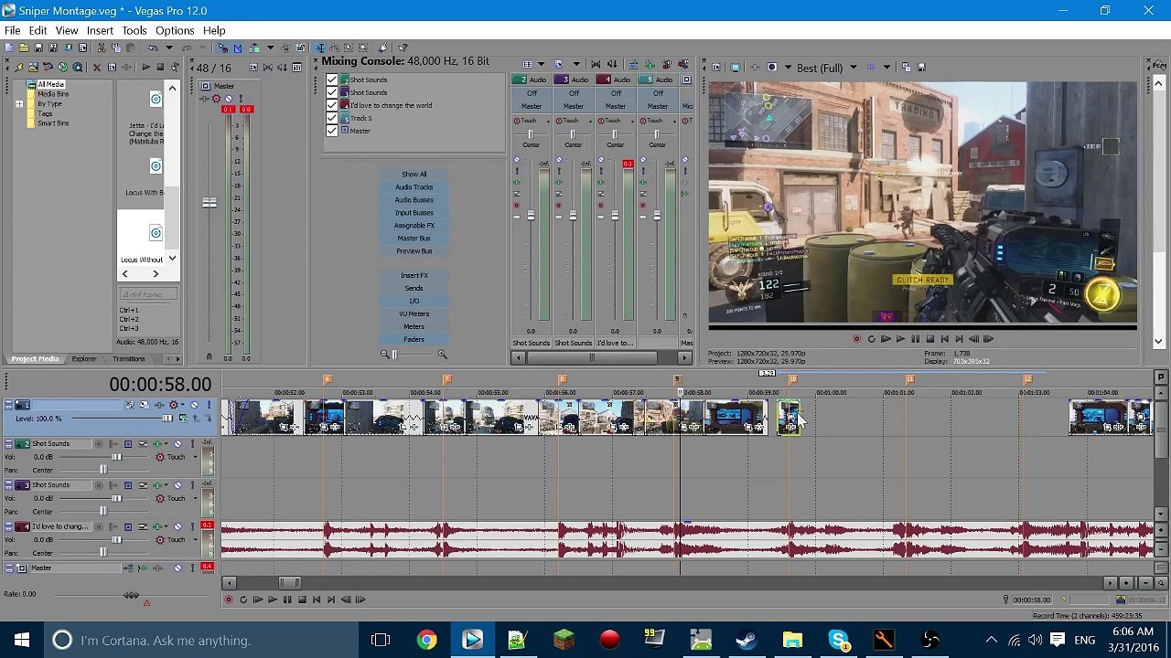Uncheck Master in mixing console list

[332, 131]
